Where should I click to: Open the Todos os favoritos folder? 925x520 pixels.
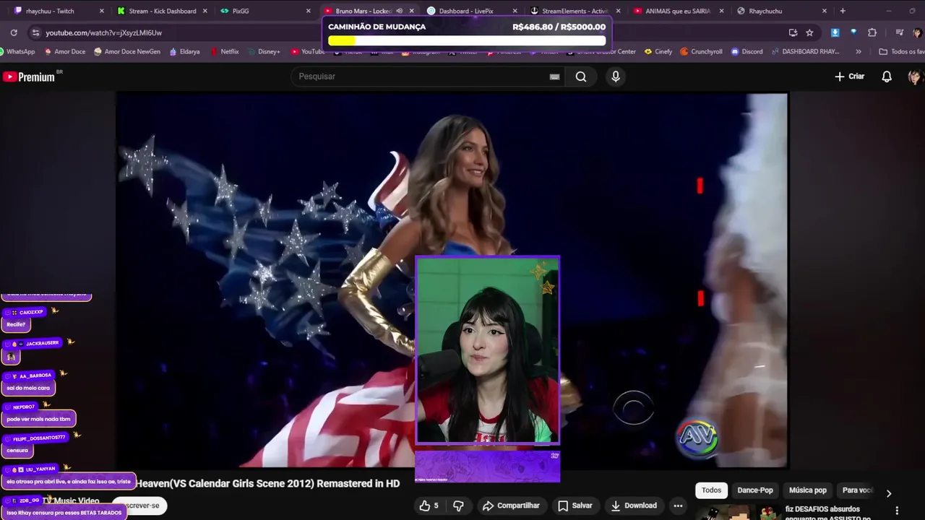[901, 51]
